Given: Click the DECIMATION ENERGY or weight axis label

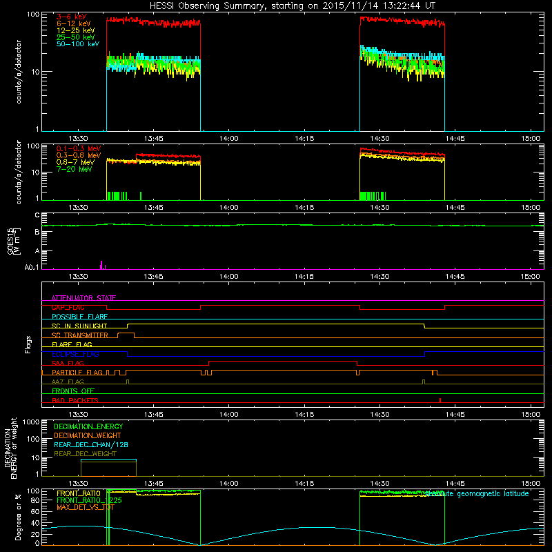Looking at the screenshot, I should click(10, 448).
